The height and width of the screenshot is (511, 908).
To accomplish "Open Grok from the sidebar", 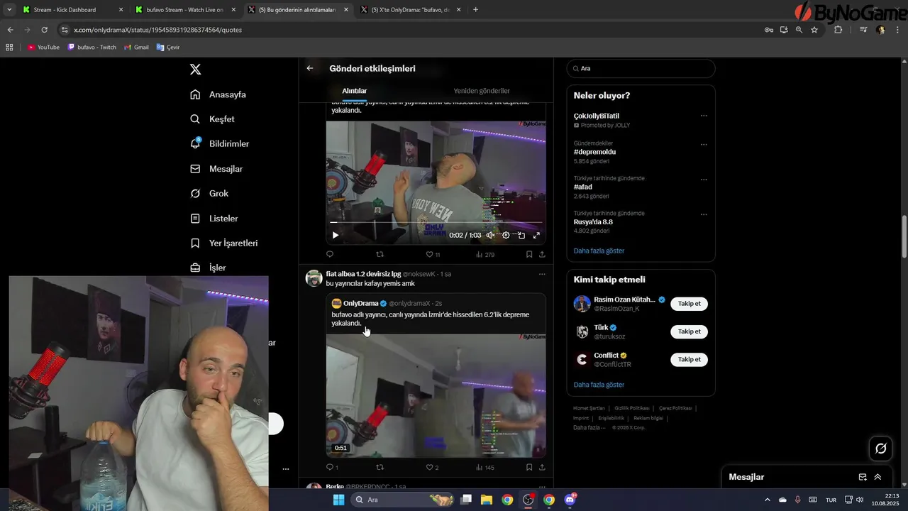I will coord(210,193).
